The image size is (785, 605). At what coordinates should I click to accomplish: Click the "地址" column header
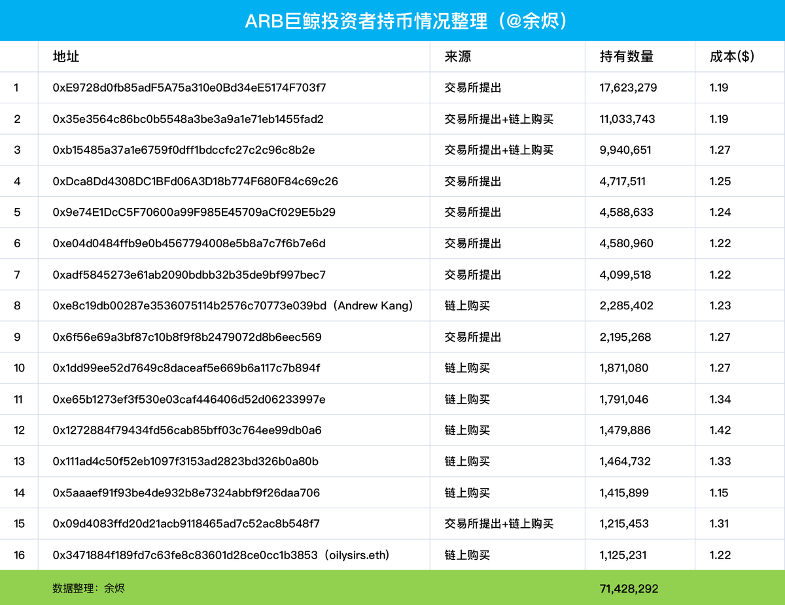(x=66, y=57)
